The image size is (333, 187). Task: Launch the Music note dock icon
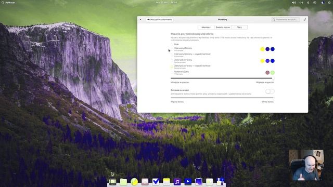click(177, 181)
